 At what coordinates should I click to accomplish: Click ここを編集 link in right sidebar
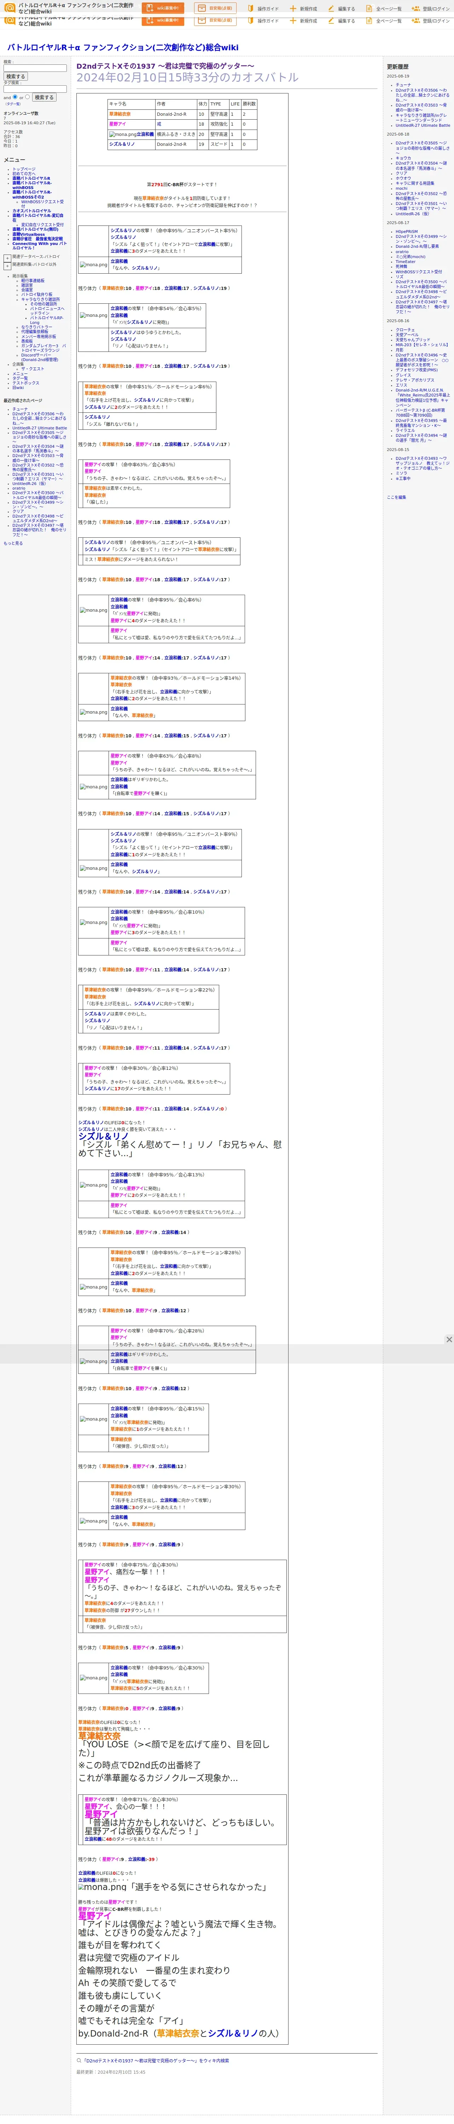[x=396, y=497]
